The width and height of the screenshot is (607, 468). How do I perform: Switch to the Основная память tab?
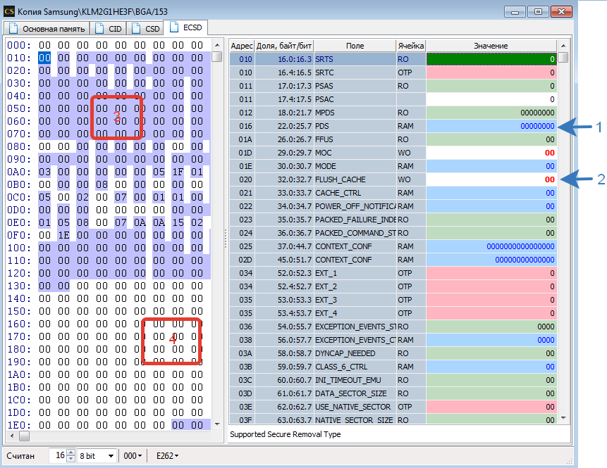pos(47,29)
